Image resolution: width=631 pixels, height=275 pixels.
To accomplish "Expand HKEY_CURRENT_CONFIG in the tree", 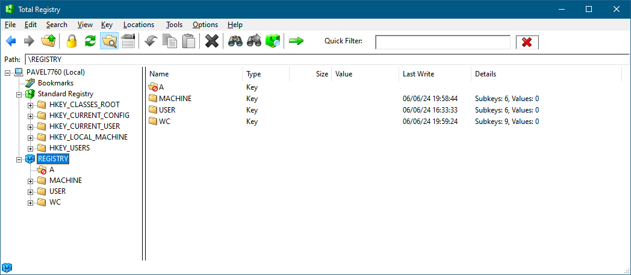I will click(x=30, y=116).
